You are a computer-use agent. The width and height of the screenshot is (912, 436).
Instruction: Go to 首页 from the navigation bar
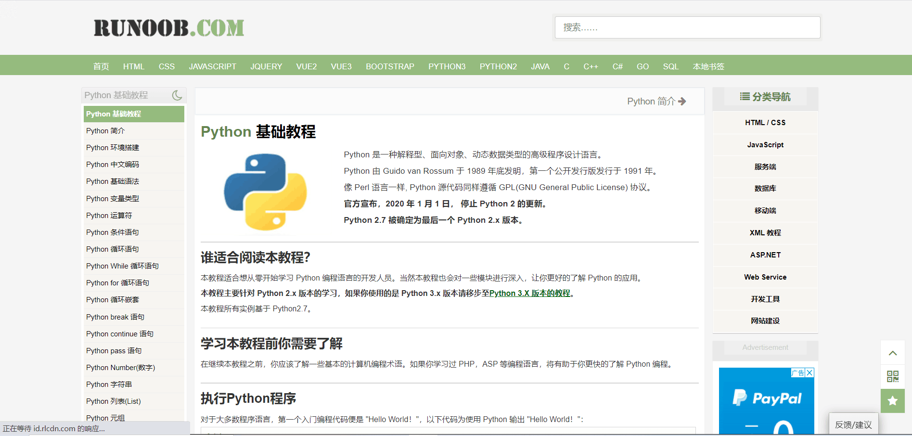101,66
